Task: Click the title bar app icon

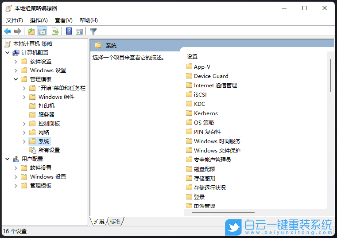Action: coord(8,8)
